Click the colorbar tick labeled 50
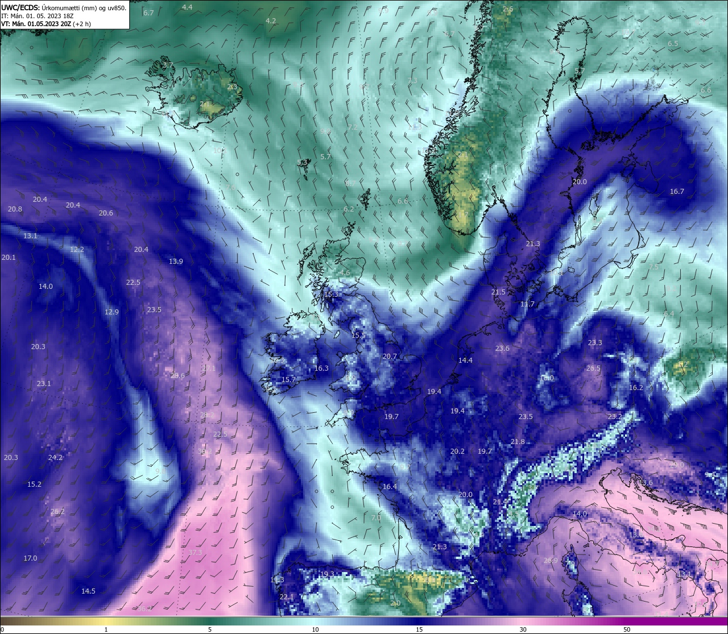Screen dimensions: 728x634 [x=627, y=629]
